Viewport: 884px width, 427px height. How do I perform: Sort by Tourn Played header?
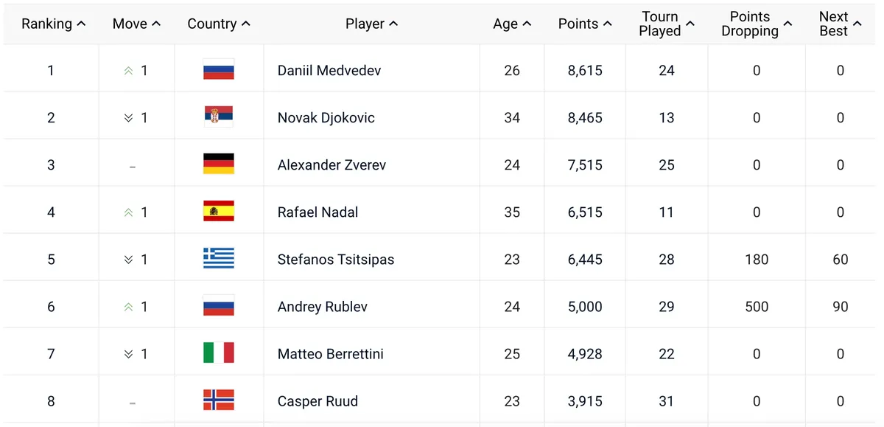tap(667, 24)
